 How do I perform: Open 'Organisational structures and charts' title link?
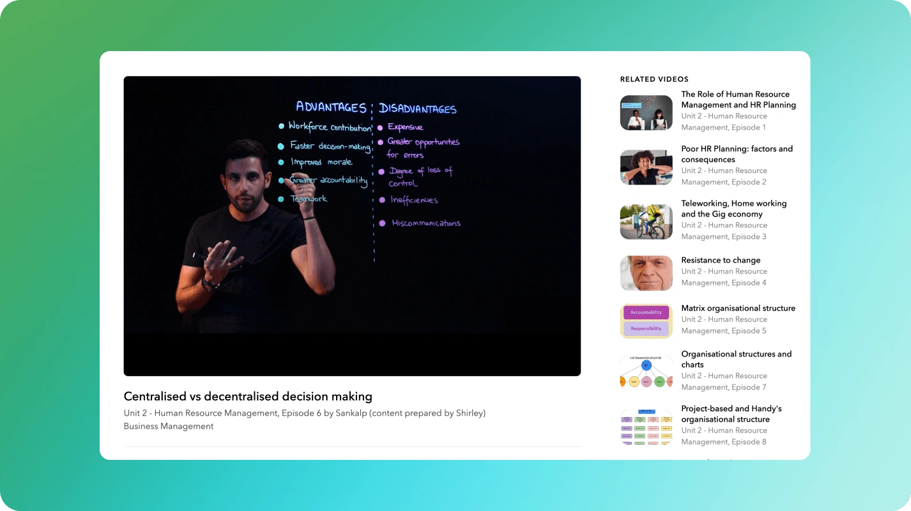[x=736, y=359]
